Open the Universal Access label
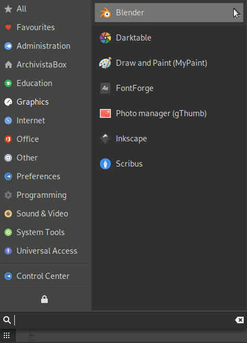 47,251
